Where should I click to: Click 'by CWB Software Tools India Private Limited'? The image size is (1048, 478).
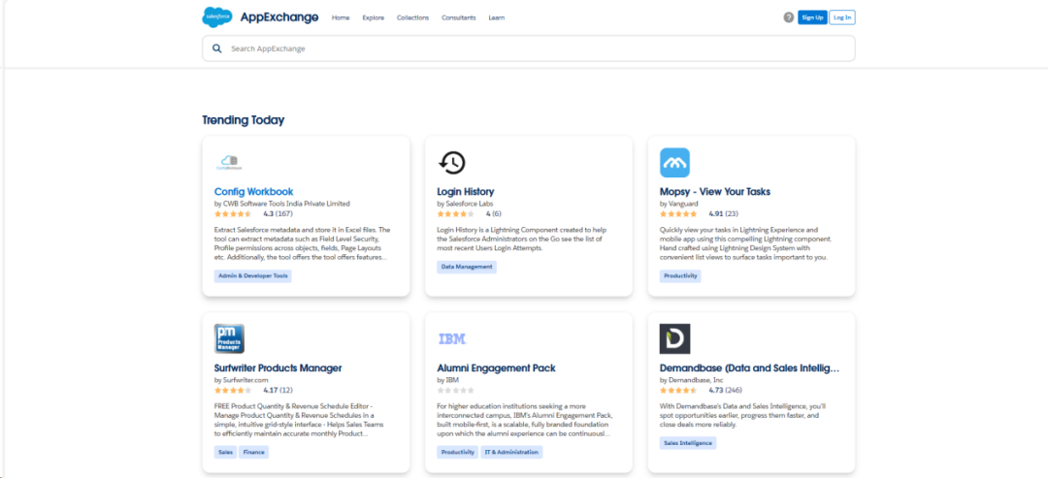click(x=282, y=203)
